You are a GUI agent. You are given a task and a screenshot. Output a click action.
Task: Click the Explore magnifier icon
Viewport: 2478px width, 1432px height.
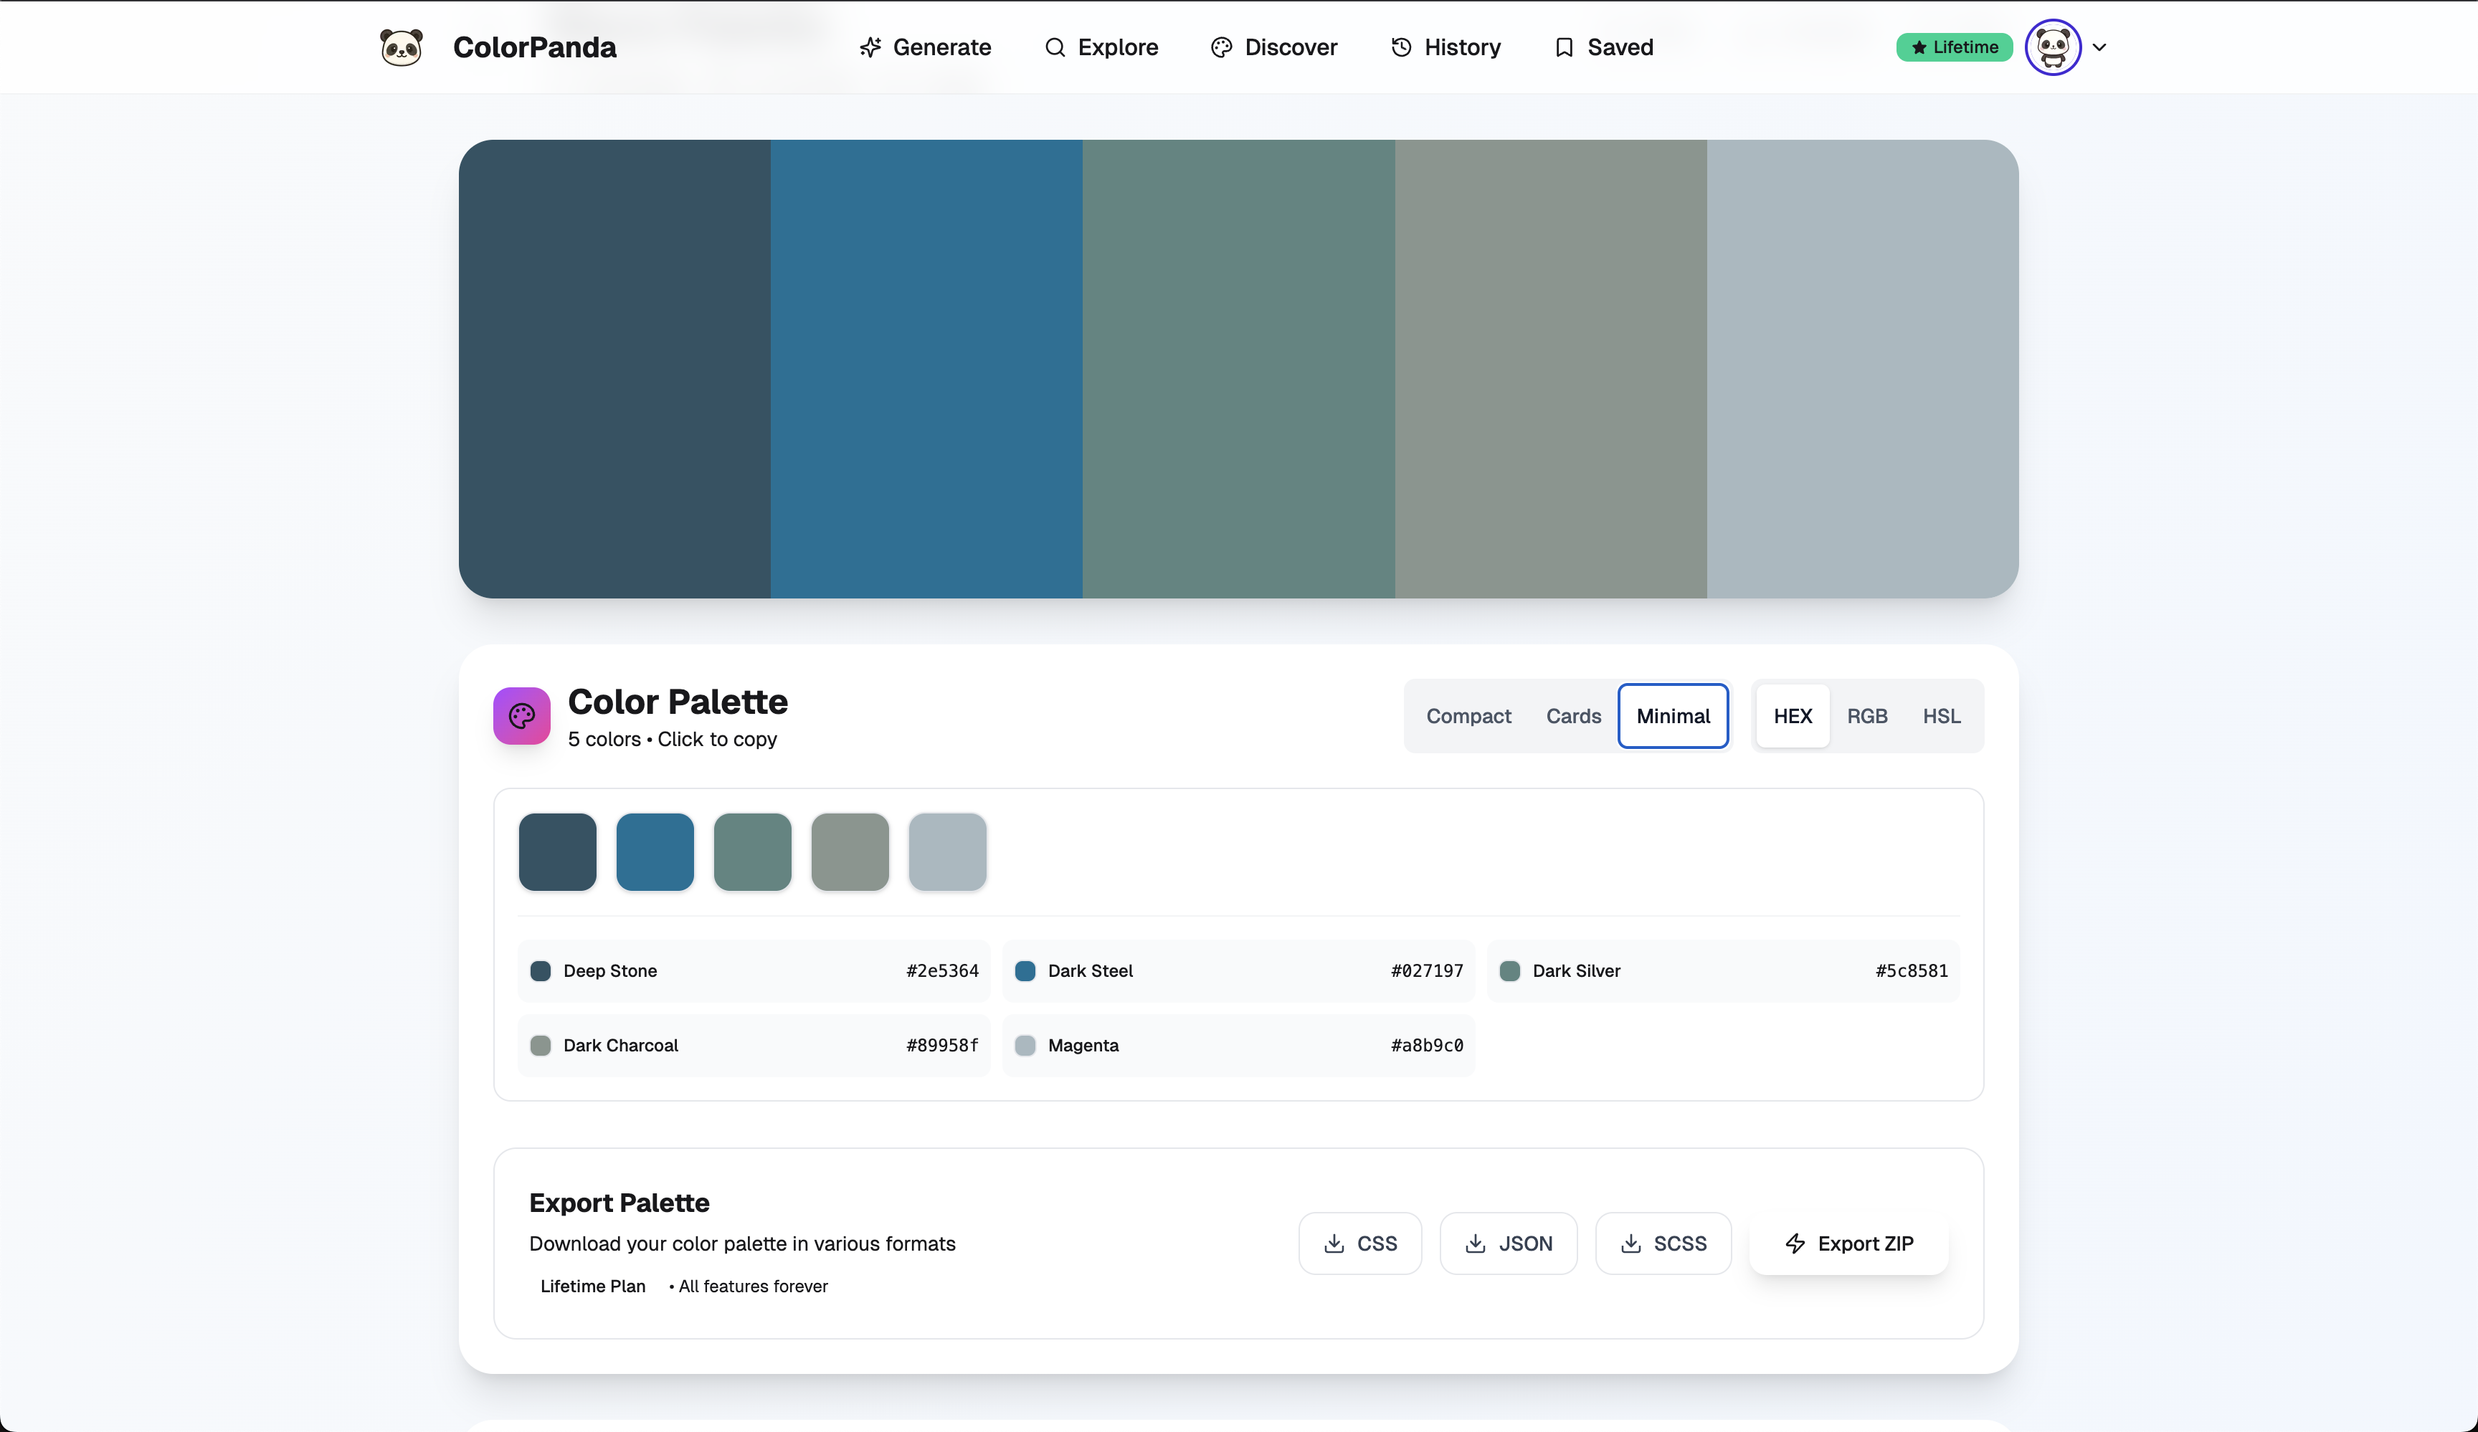pyautogui.click(x=1055, y=47)
